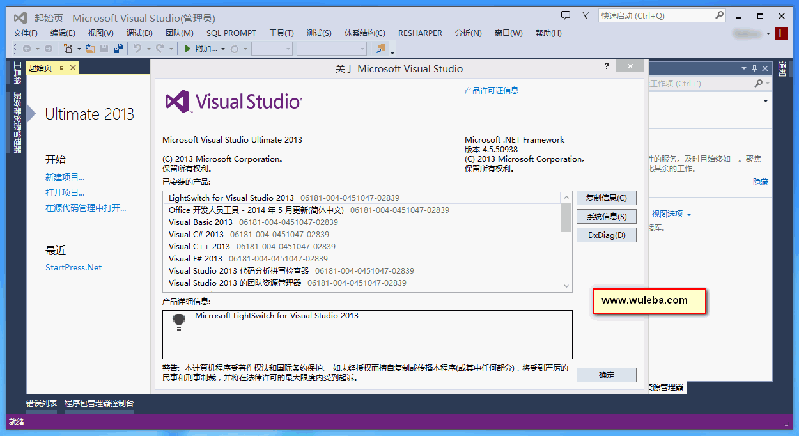Click the green Attach start button

point(187,49)
